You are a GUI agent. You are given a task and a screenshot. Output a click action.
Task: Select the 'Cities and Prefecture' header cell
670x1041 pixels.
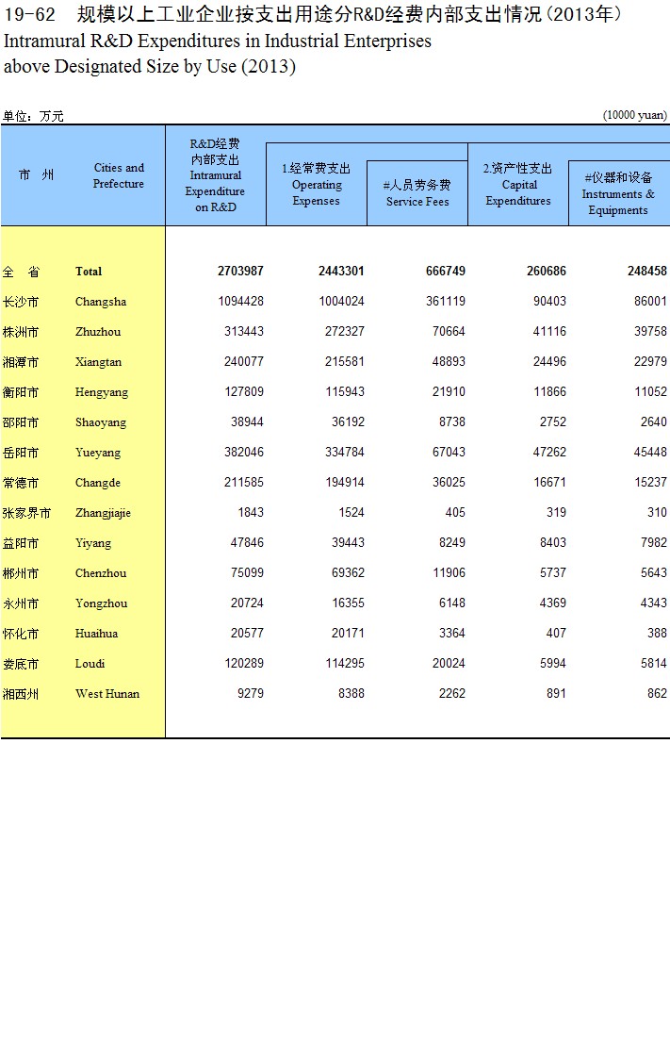[x=118, y=176]
